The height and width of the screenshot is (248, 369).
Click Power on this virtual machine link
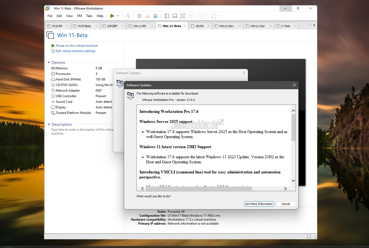tap(77, 46)
